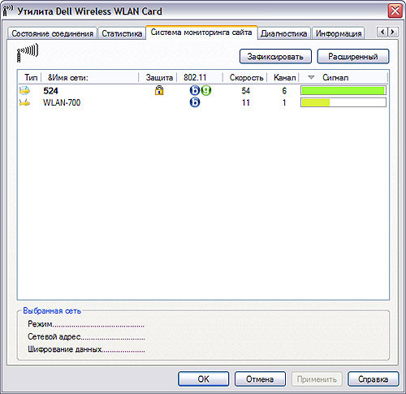The width and height of the screenshot is (406, 394).
Task: Click the blue 802.11b icon for 524
Action: click(x=195, y=90)
